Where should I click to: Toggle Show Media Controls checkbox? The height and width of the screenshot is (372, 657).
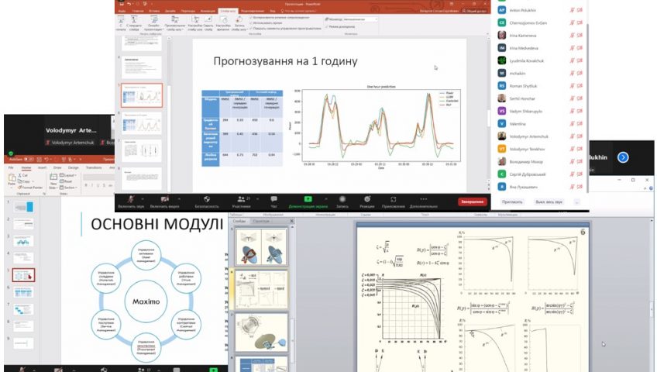click(251, 29)
